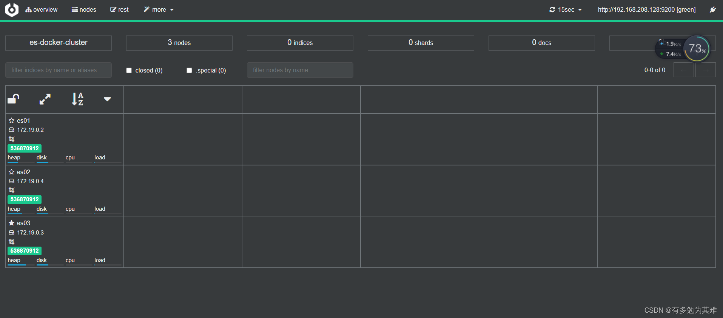
Task: Click the 3 nodes counter
Action: pos(179,43)
